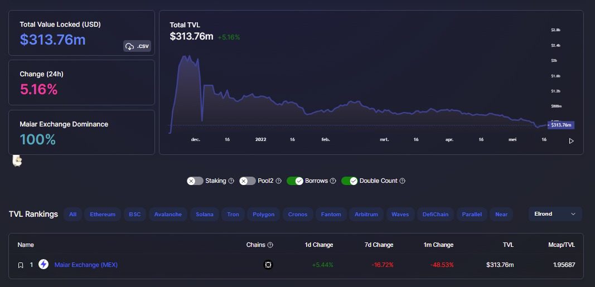Click the 1.95687 Mcap/TVL value
595x287 pixels.
(x=564, y=265)
